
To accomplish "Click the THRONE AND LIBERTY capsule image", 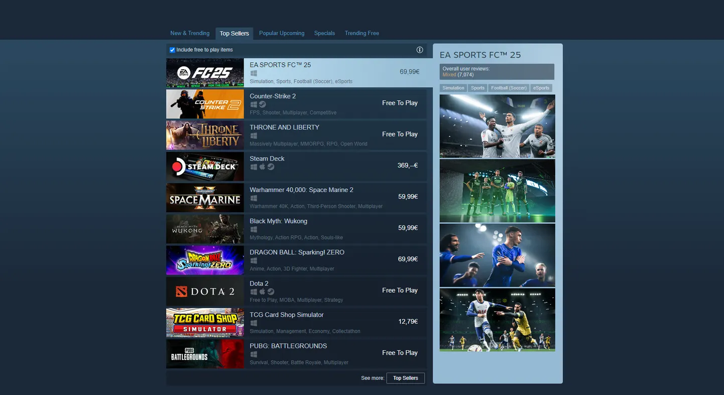I will pyautogui.click(x=205, y=135).
